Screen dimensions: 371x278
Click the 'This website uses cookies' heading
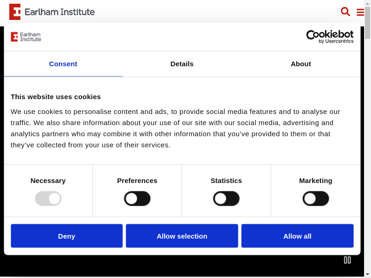[x=56, y=97]
